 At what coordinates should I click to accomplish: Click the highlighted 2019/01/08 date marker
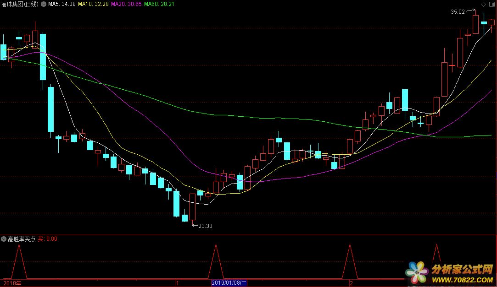[229, 283]
